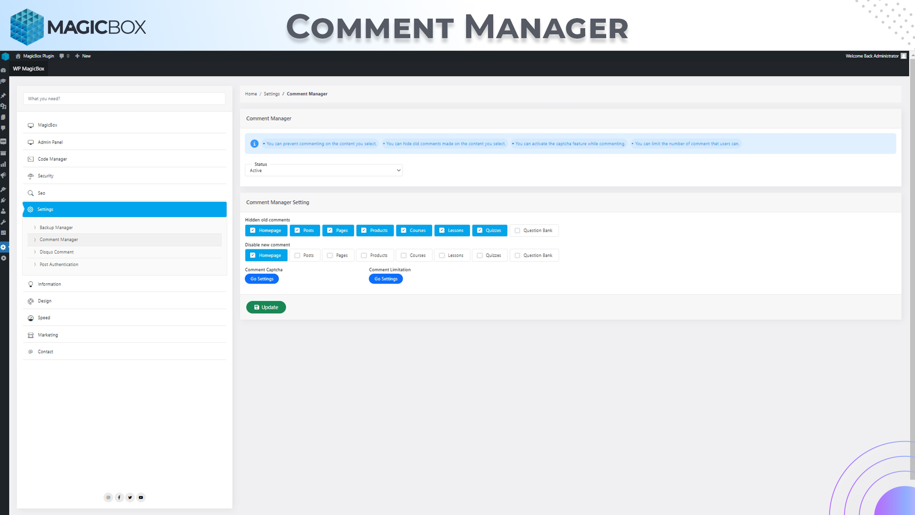The height and width of the screenshot is (515, 915).
Task: Open the Twitter social icon
Action: 130,497
